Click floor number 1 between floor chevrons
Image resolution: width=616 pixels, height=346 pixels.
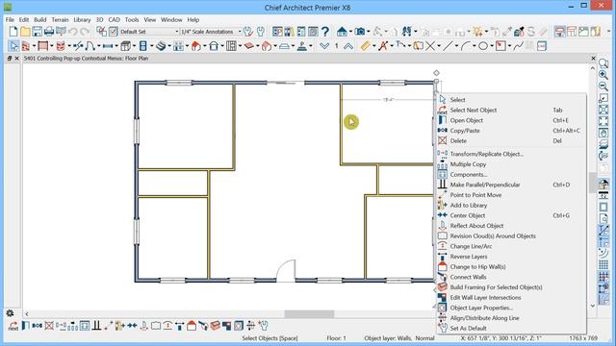(x=337, y=46)
